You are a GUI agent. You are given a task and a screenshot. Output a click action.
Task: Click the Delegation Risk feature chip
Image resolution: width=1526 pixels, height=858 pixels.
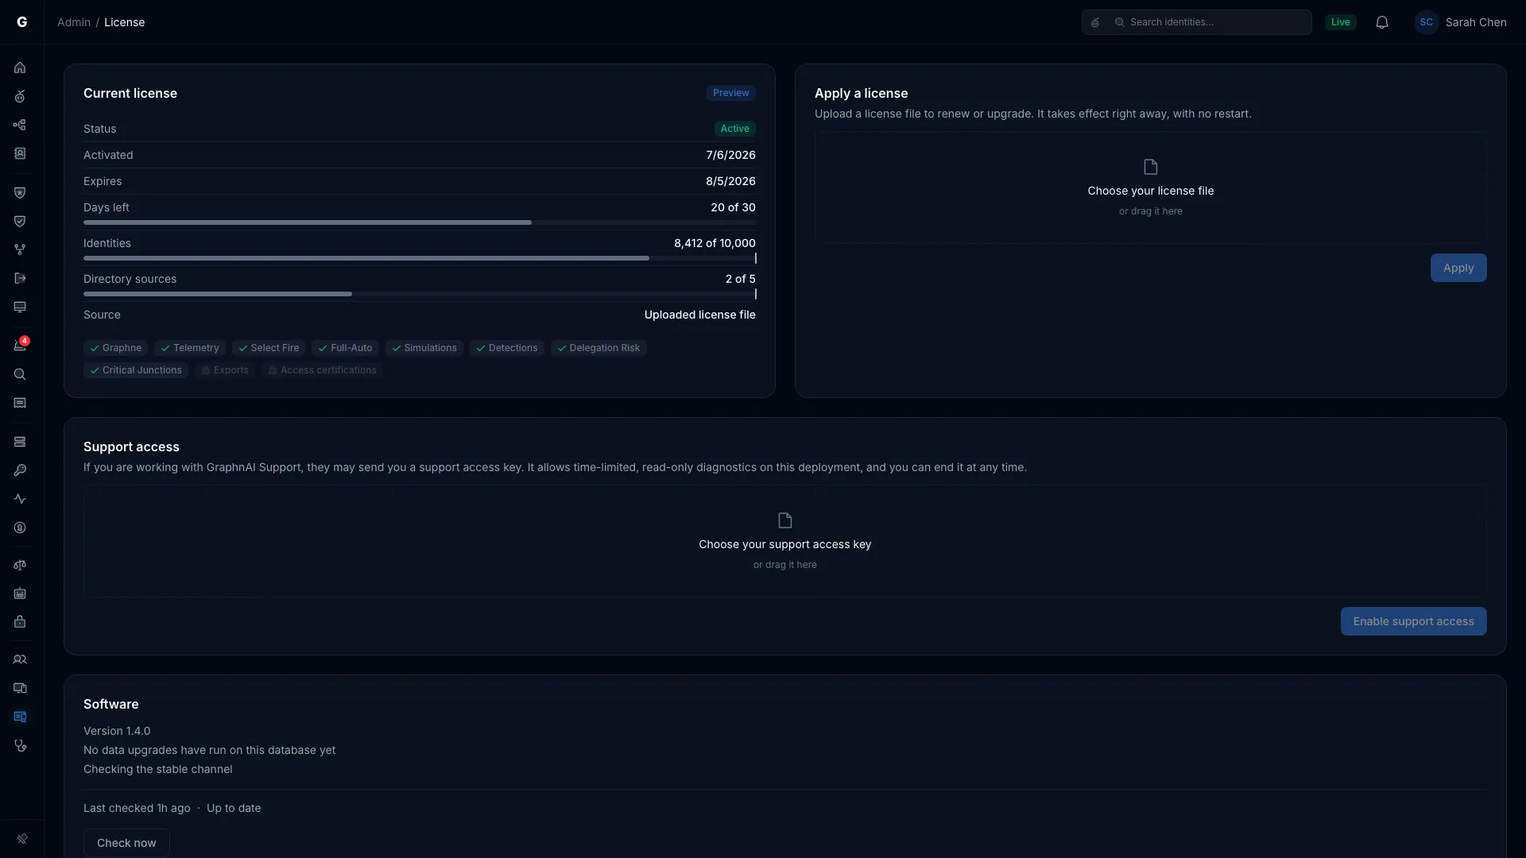[598, 348]
